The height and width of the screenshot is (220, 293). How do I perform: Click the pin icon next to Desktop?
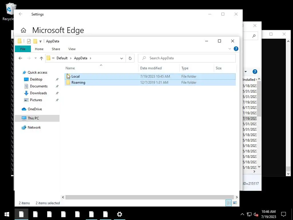coord(57,80)
